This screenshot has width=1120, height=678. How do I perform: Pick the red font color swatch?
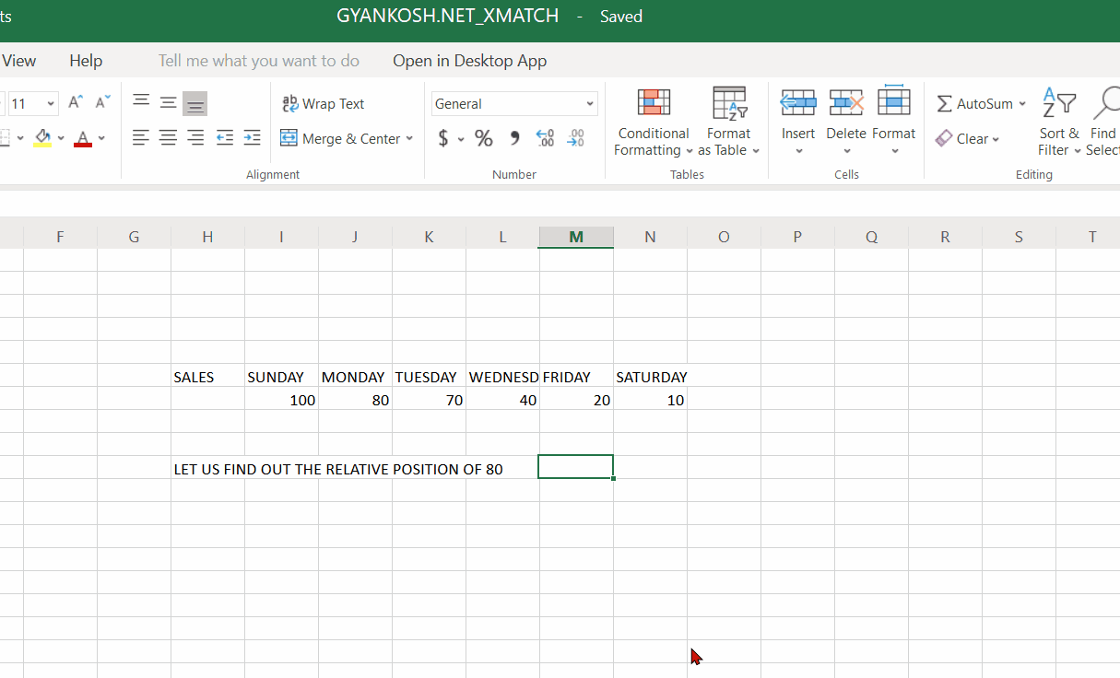[82, 144]
